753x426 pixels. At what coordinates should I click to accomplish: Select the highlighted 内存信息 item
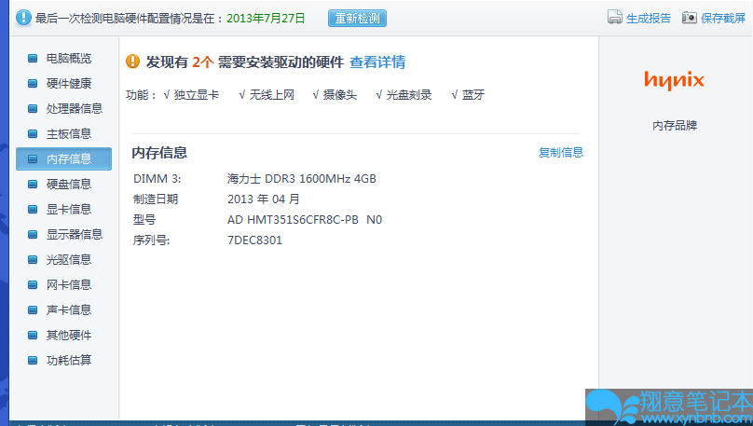(x=69, y=159)
